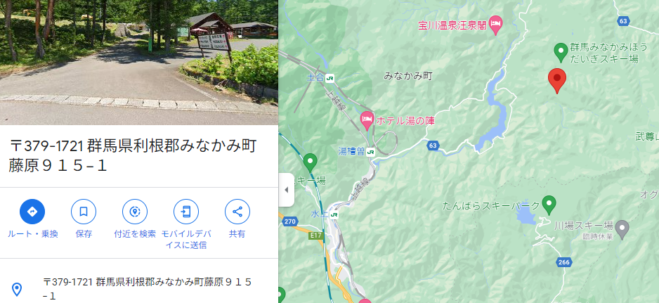Open the street view photo thumbnail
Viewport: 659px width, 303px height.
coord(139,63)
